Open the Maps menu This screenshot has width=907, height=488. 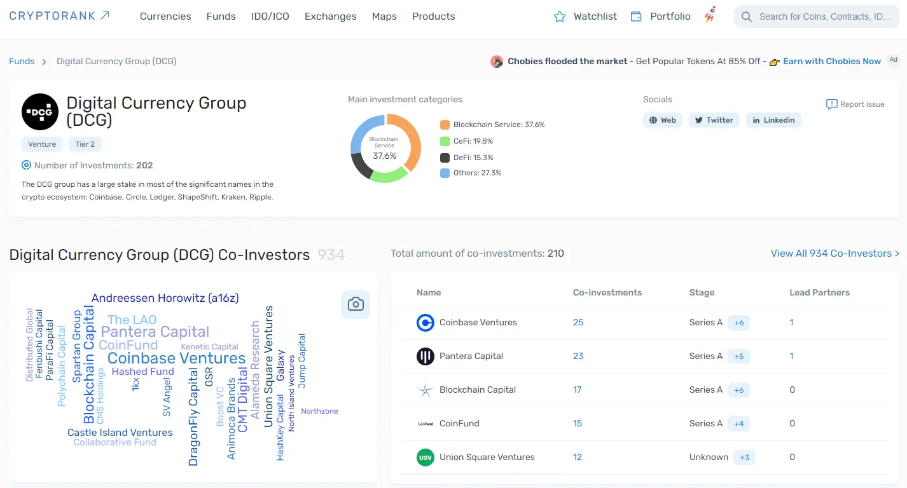[384, 17]
